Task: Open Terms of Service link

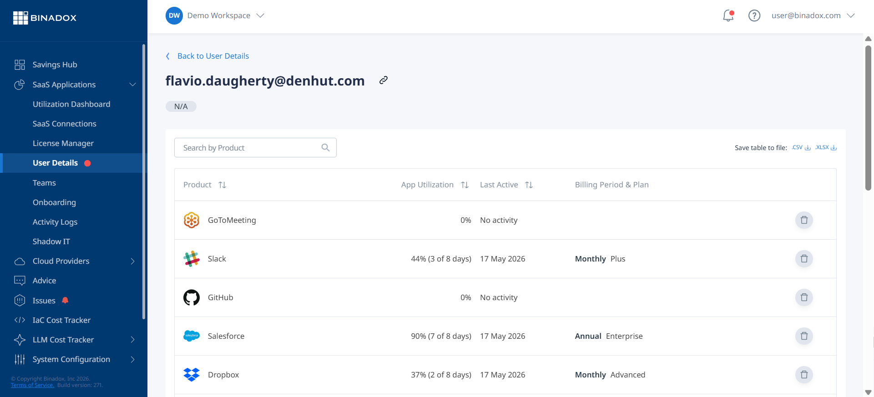Action: (x=32, y=385)
